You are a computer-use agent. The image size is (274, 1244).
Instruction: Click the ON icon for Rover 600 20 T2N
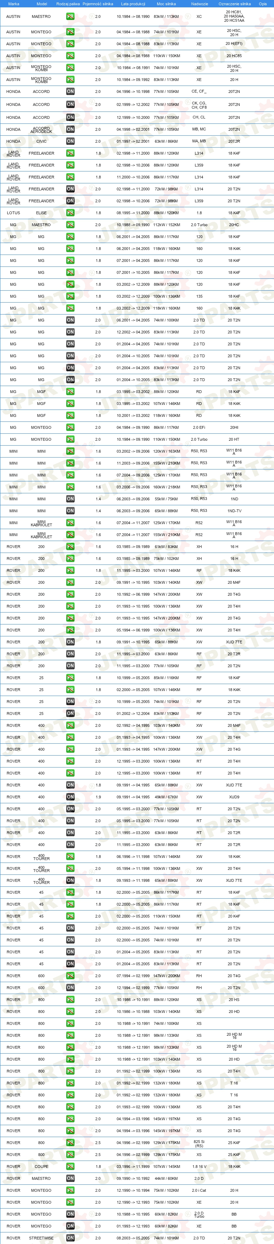70,988
